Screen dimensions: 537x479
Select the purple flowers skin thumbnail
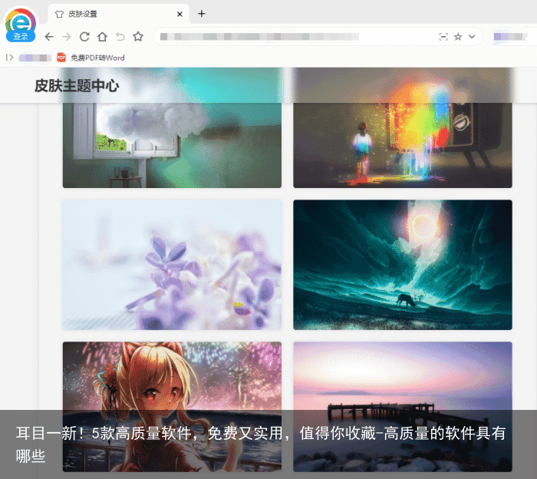(172, 265)
